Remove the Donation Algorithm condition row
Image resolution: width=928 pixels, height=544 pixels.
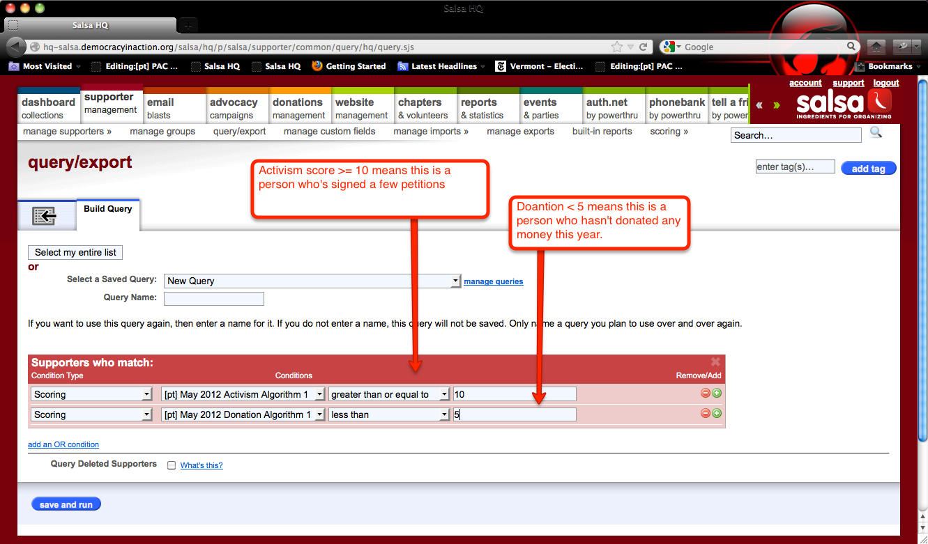pyautogui.click(x=705, y=414)
